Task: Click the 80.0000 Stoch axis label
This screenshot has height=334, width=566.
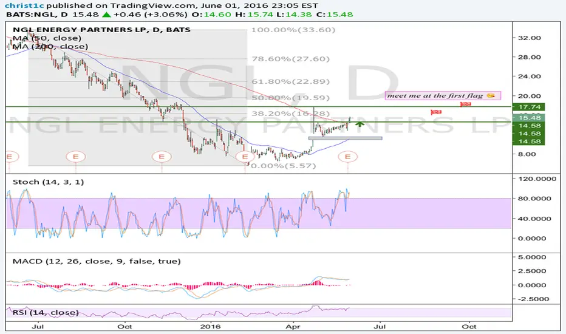Action: pos(534,198)
